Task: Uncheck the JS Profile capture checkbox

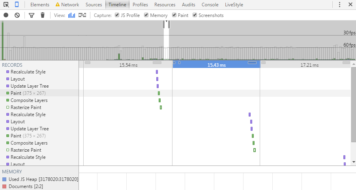Action: click(x=117, y=15)
